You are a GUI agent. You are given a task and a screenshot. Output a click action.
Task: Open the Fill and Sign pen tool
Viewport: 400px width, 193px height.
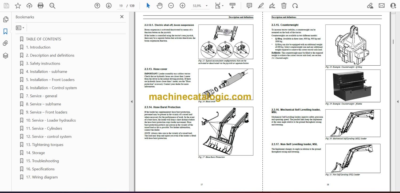click(272, 6)
